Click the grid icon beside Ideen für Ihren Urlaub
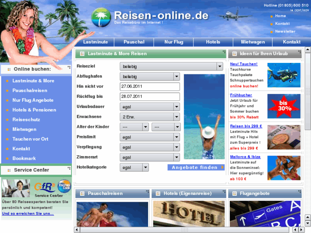 tap(234, 54)
